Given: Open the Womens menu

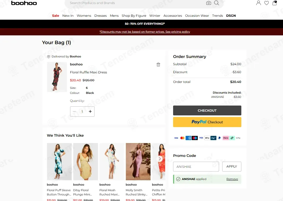Looking at the screenshot, I should (84, 16).
